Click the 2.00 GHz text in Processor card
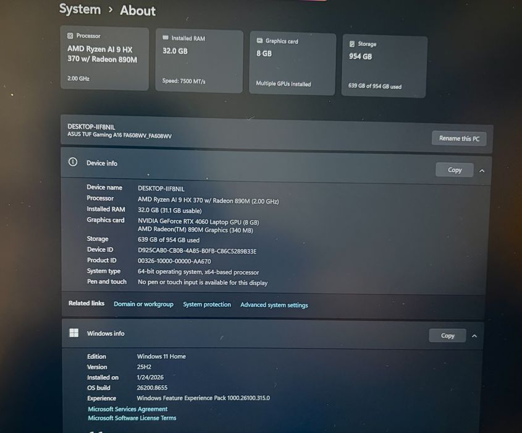Viewport: 522px width, 433px height. (x=78, y=79)
